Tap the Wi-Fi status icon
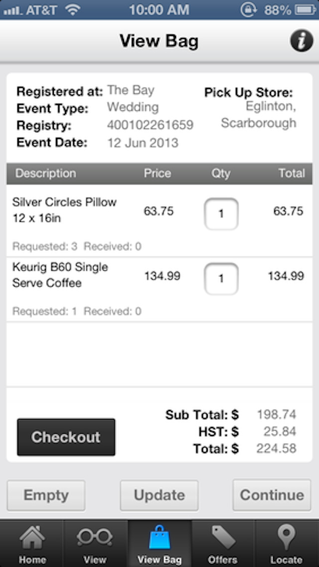This screenshot has width=319, height=567. pos(73,9)
